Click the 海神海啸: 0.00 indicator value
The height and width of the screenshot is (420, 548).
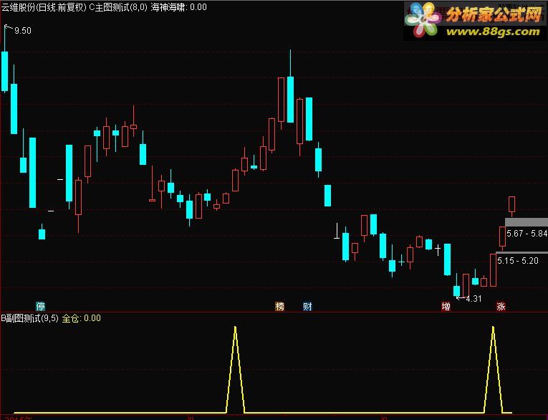pos(178,7)
